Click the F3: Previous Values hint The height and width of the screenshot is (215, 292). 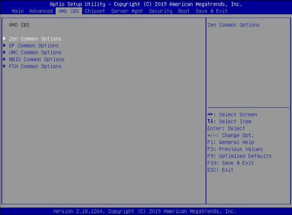[235, 149]
